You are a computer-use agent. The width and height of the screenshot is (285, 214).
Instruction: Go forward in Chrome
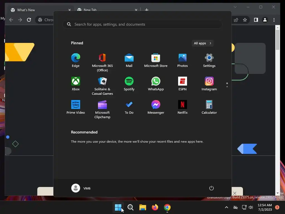(20, 20)
